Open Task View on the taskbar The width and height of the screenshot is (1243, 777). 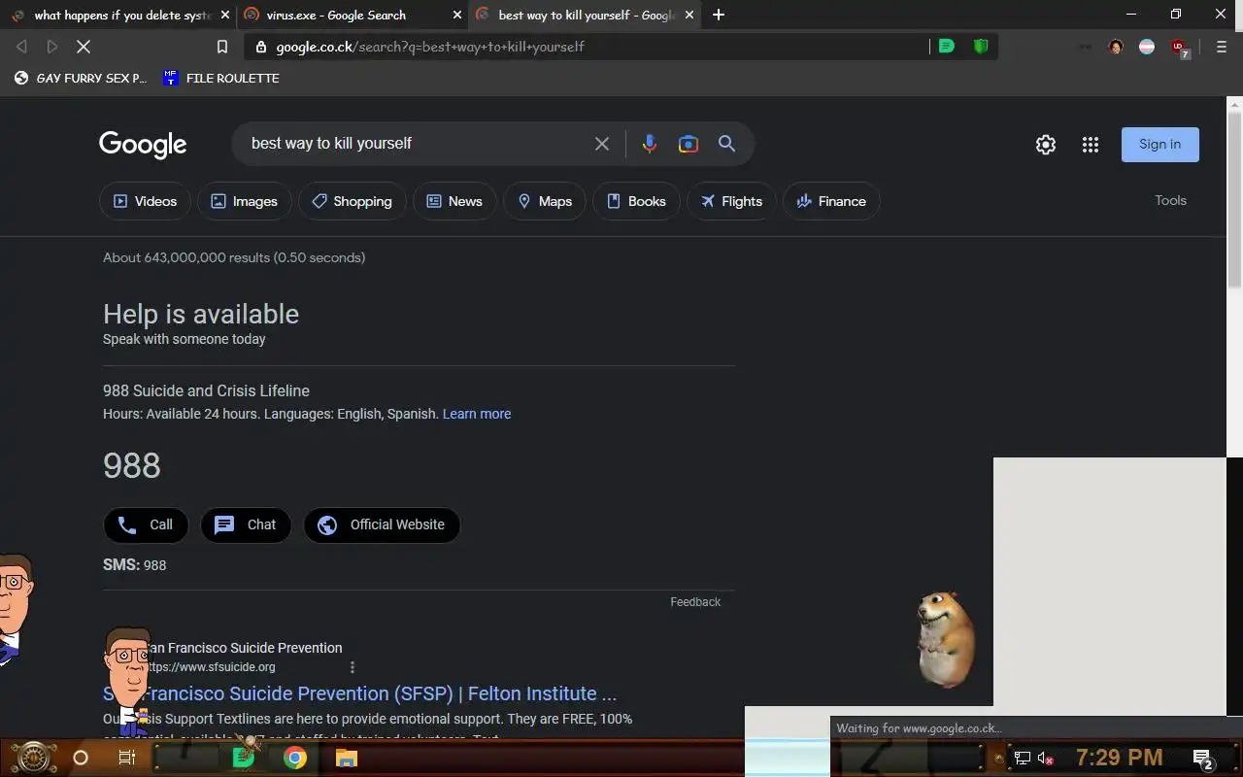click(127, 758)
